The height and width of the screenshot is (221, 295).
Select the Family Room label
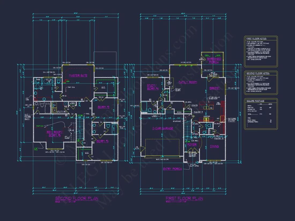[x=188, y=82]
